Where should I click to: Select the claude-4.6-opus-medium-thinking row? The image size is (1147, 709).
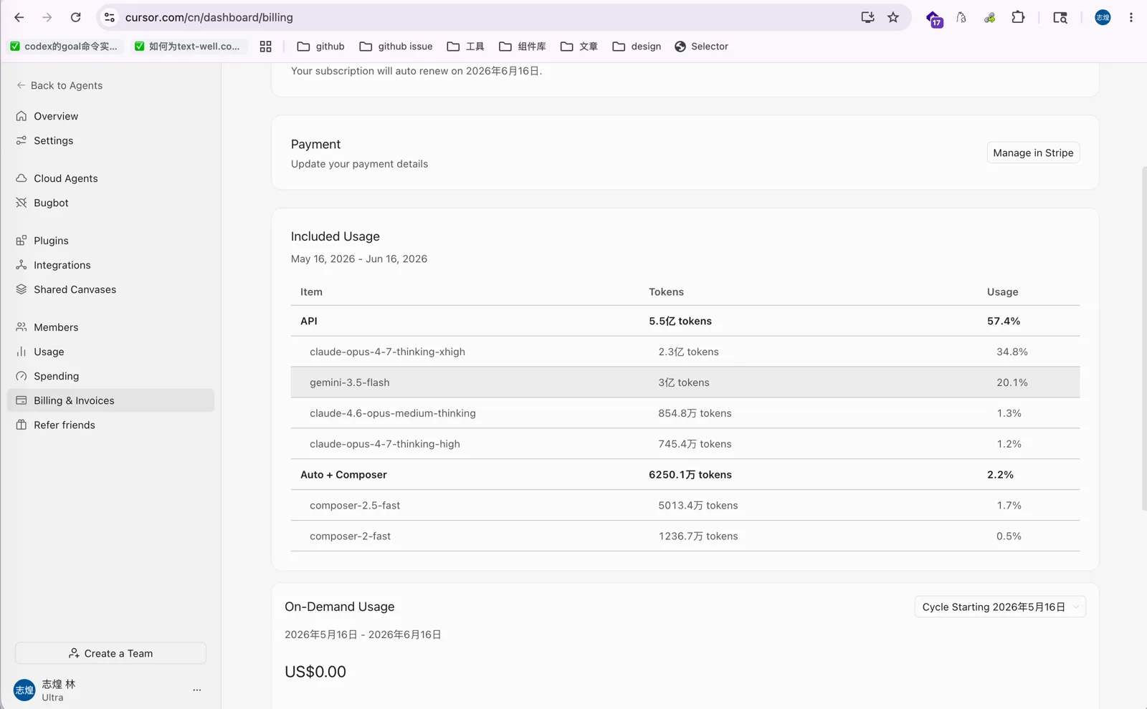coord(685,413)
